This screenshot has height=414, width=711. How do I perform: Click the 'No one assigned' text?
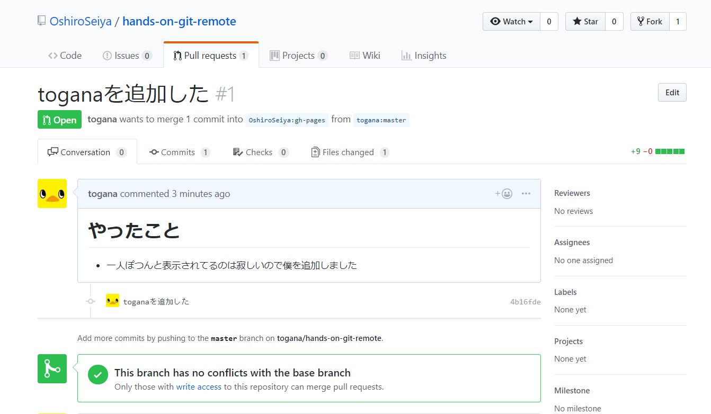[x=583, y=260]
